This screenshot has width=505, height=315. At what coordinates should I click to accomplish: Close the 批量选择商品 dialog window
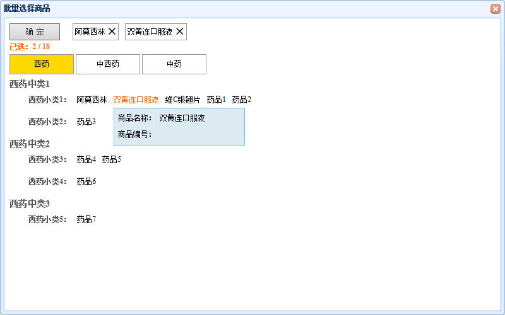pos(496,9)
